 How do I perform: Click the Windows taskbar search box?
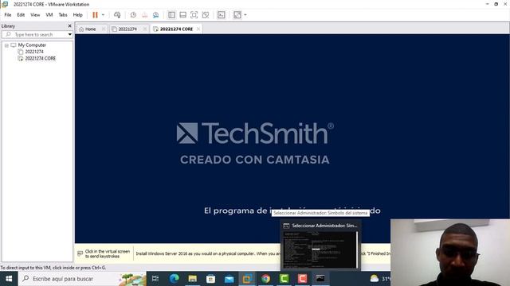(82, 279)
